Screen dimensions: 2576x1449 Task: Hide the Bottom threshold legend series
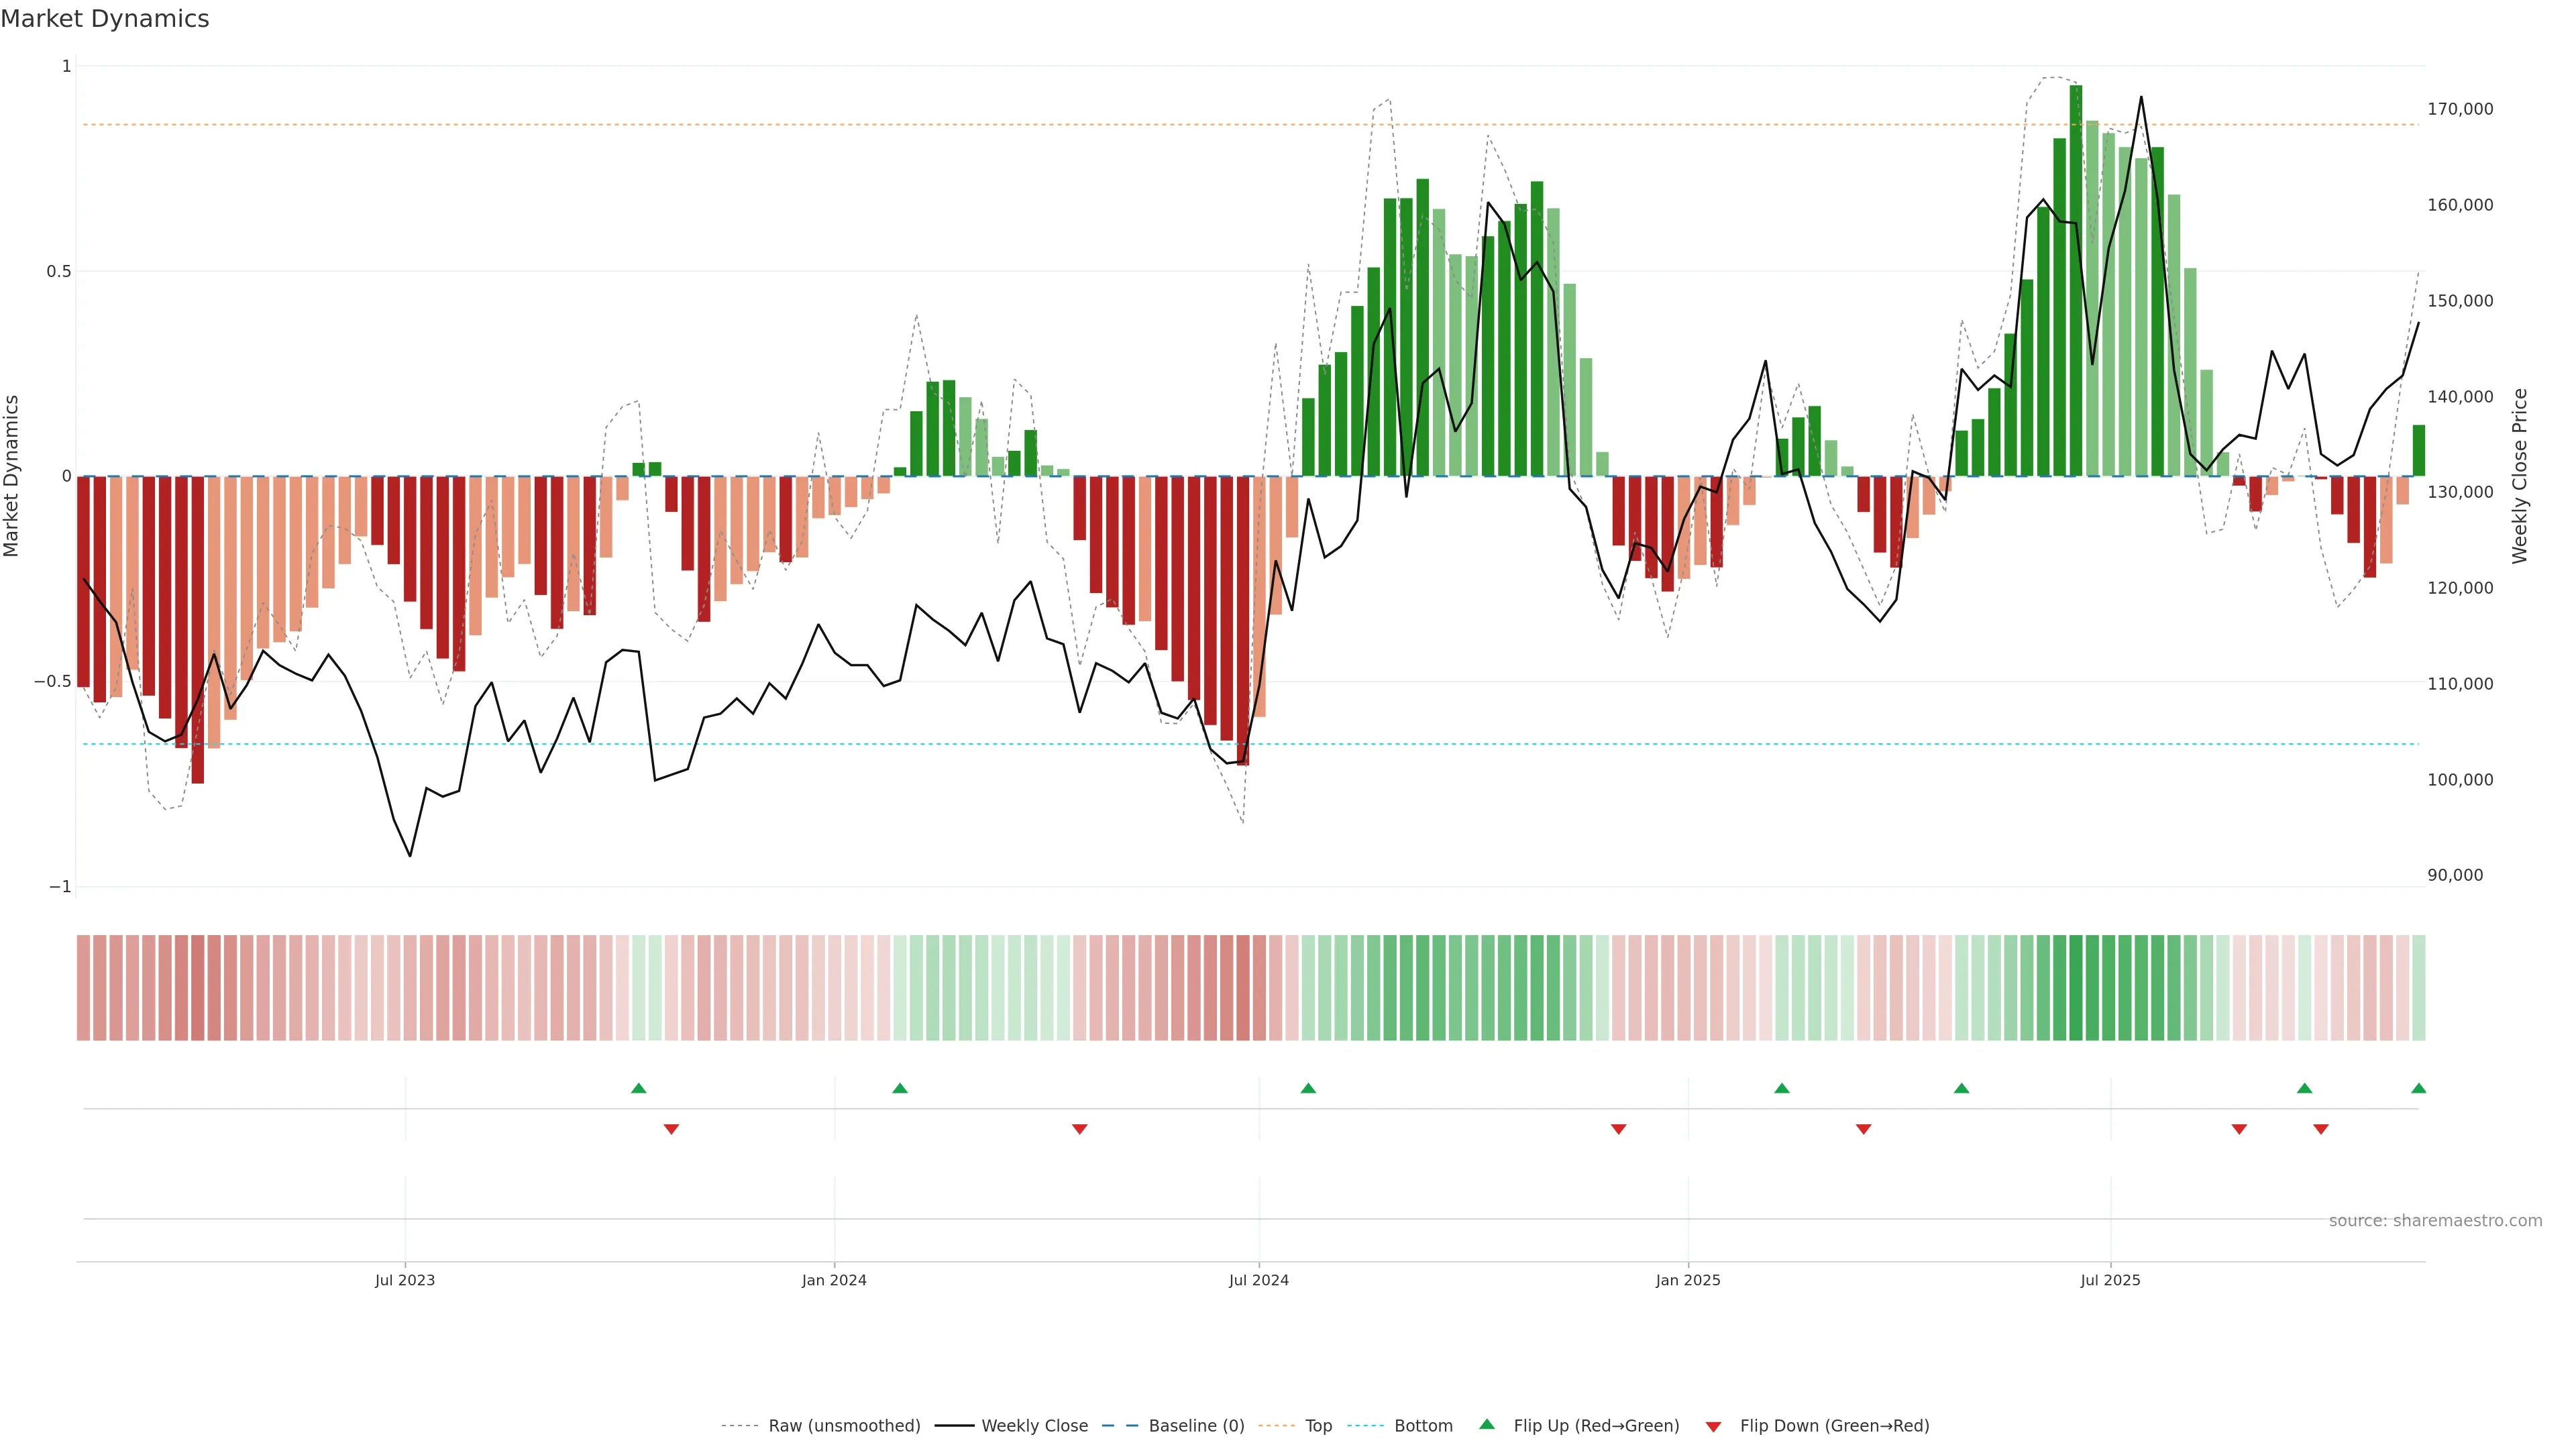point(1423,1426)
